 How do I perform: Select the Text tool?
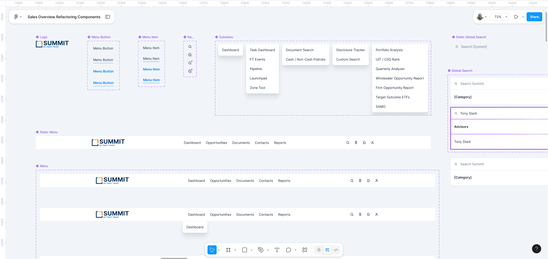[x=277, y=250]
